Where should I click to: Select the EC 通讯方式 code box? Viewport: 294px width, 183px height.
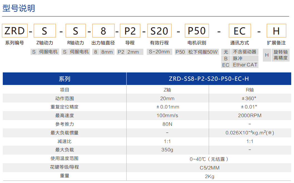[240, 31]
